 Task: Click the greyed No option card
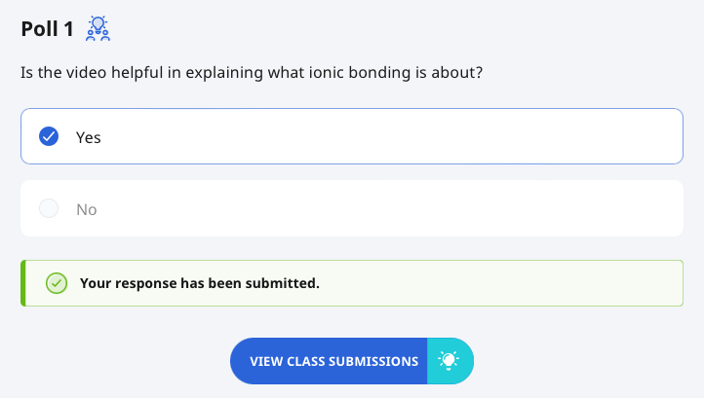click(352, 208)
